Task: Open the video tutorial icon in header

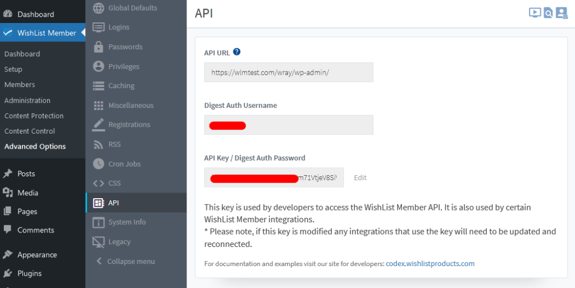Action: pos(535,12)
